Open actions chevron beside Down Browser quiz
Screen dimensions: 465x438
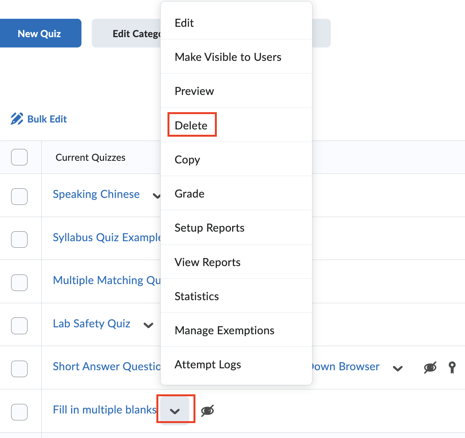[398, 368]
